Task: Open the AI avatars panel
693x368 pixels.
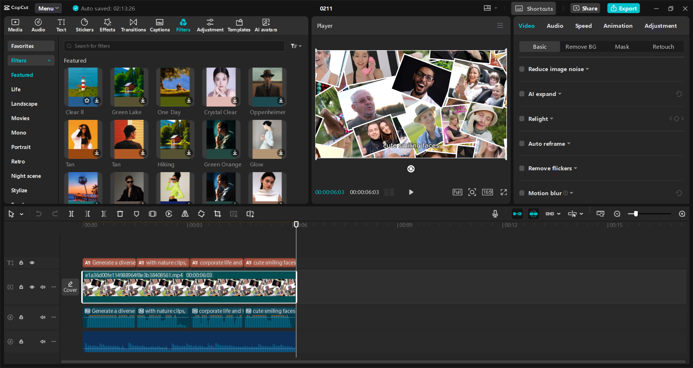Action: point(265,25)
